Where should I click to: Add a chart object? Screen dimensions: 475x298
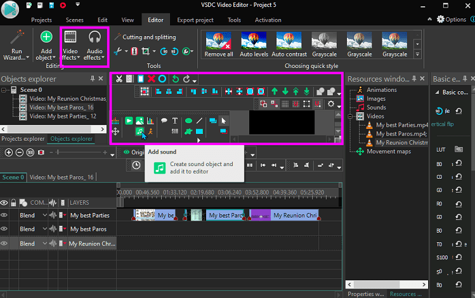click(x=150, y=121)
